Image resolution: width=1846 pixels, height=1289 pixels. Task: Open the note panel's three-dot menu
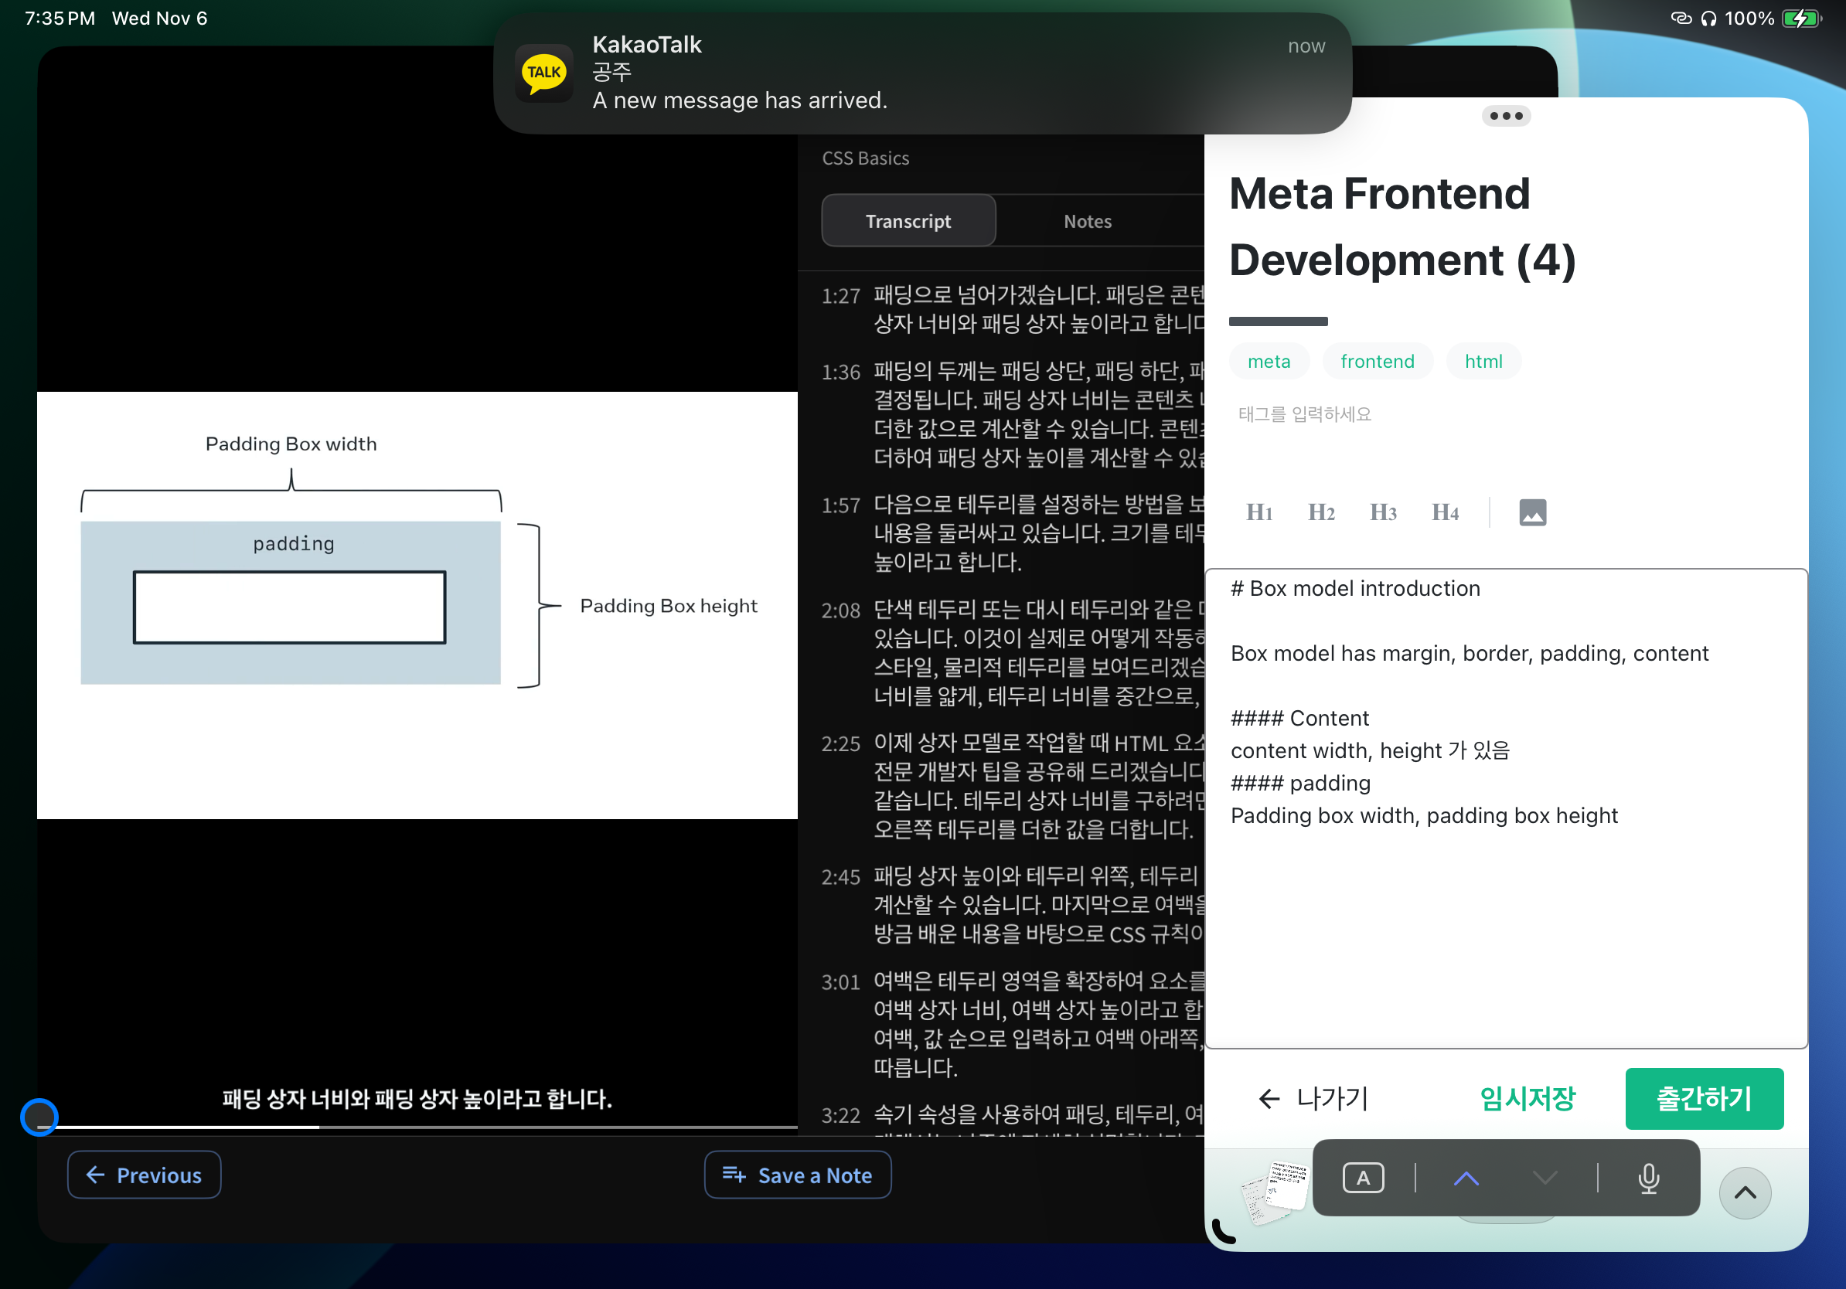click(1506, 116)
